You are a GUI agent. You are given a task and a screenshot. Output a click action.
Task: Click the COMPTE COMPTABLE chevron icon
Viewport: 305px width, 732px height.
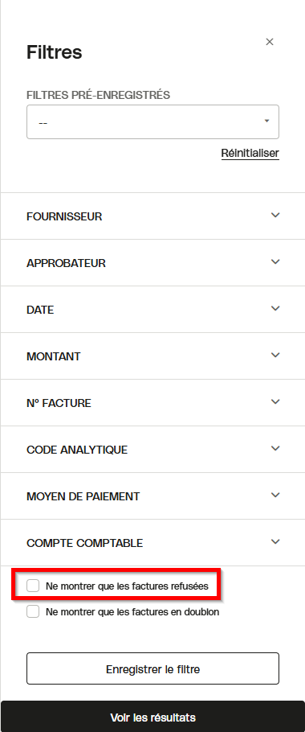click(x=275, y=541)
